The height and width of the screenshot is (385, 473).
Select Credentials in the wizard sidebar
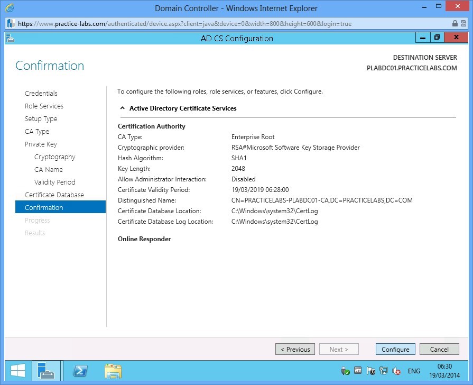click(x=41, y=93)
